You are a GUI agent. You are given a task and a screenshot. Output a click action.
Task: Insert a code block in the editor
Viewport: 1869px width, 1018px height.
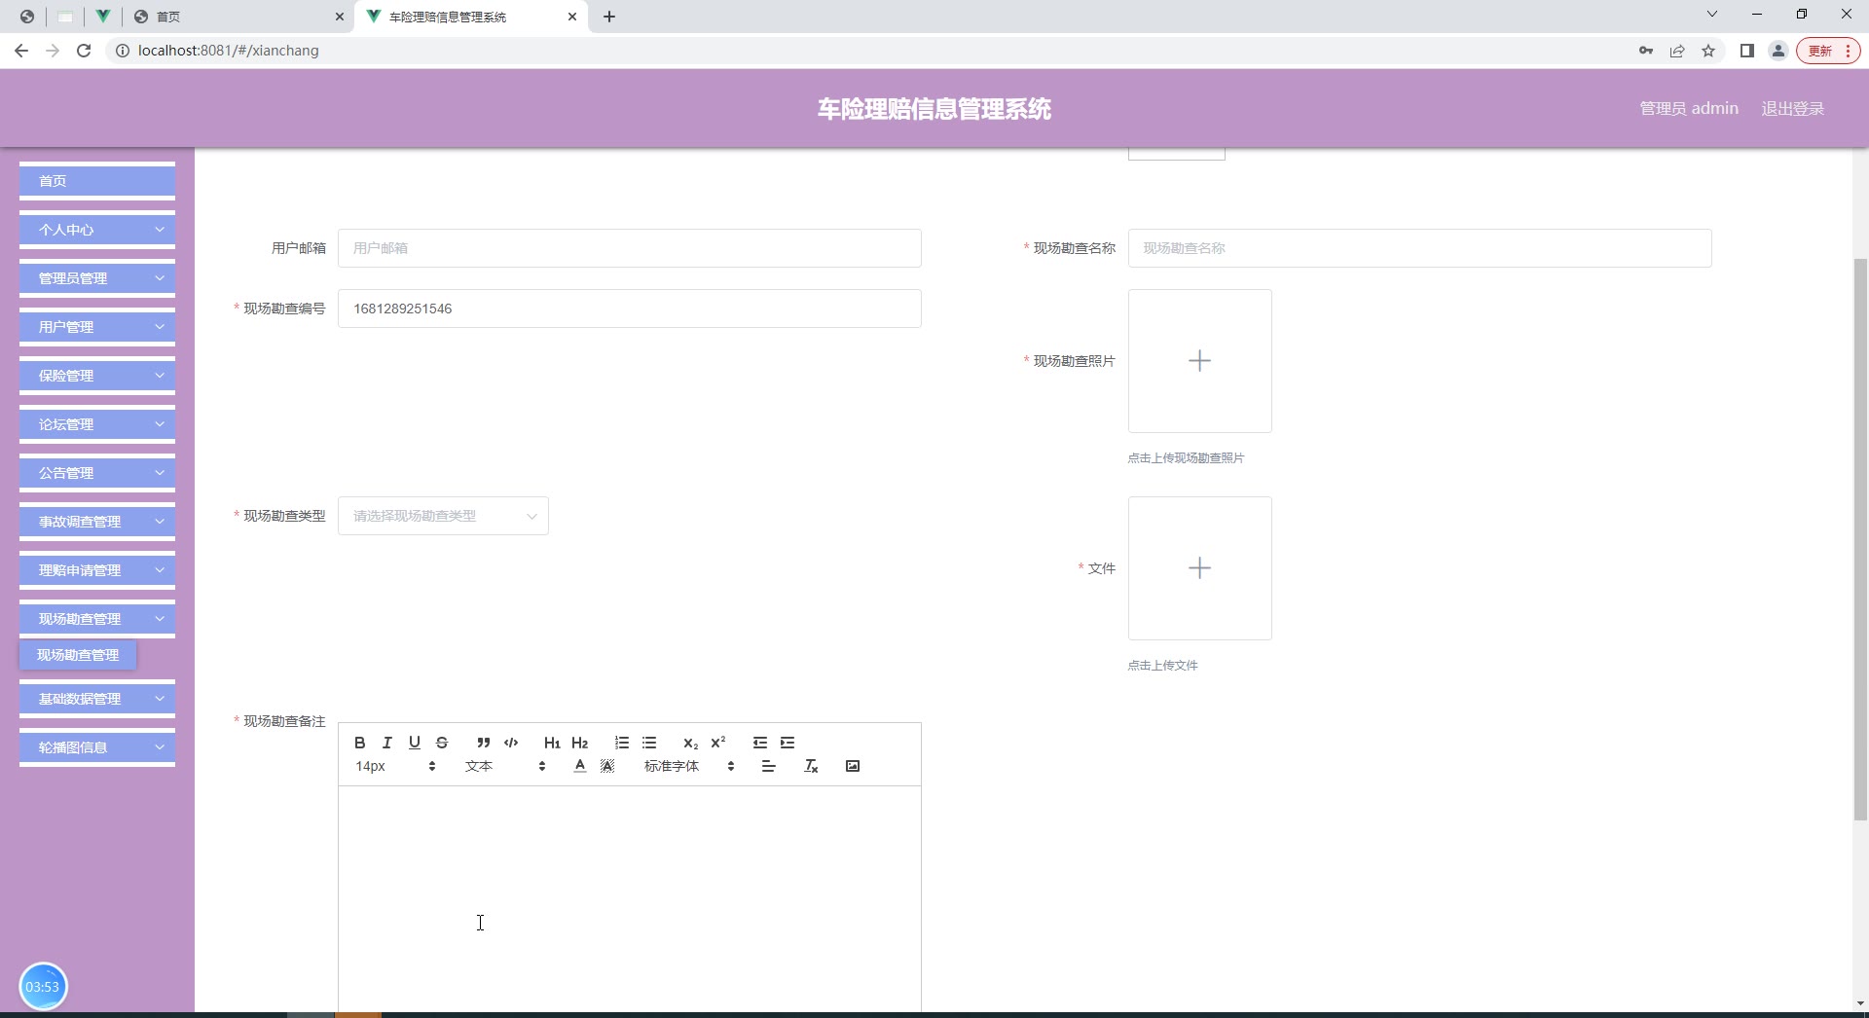511,743
